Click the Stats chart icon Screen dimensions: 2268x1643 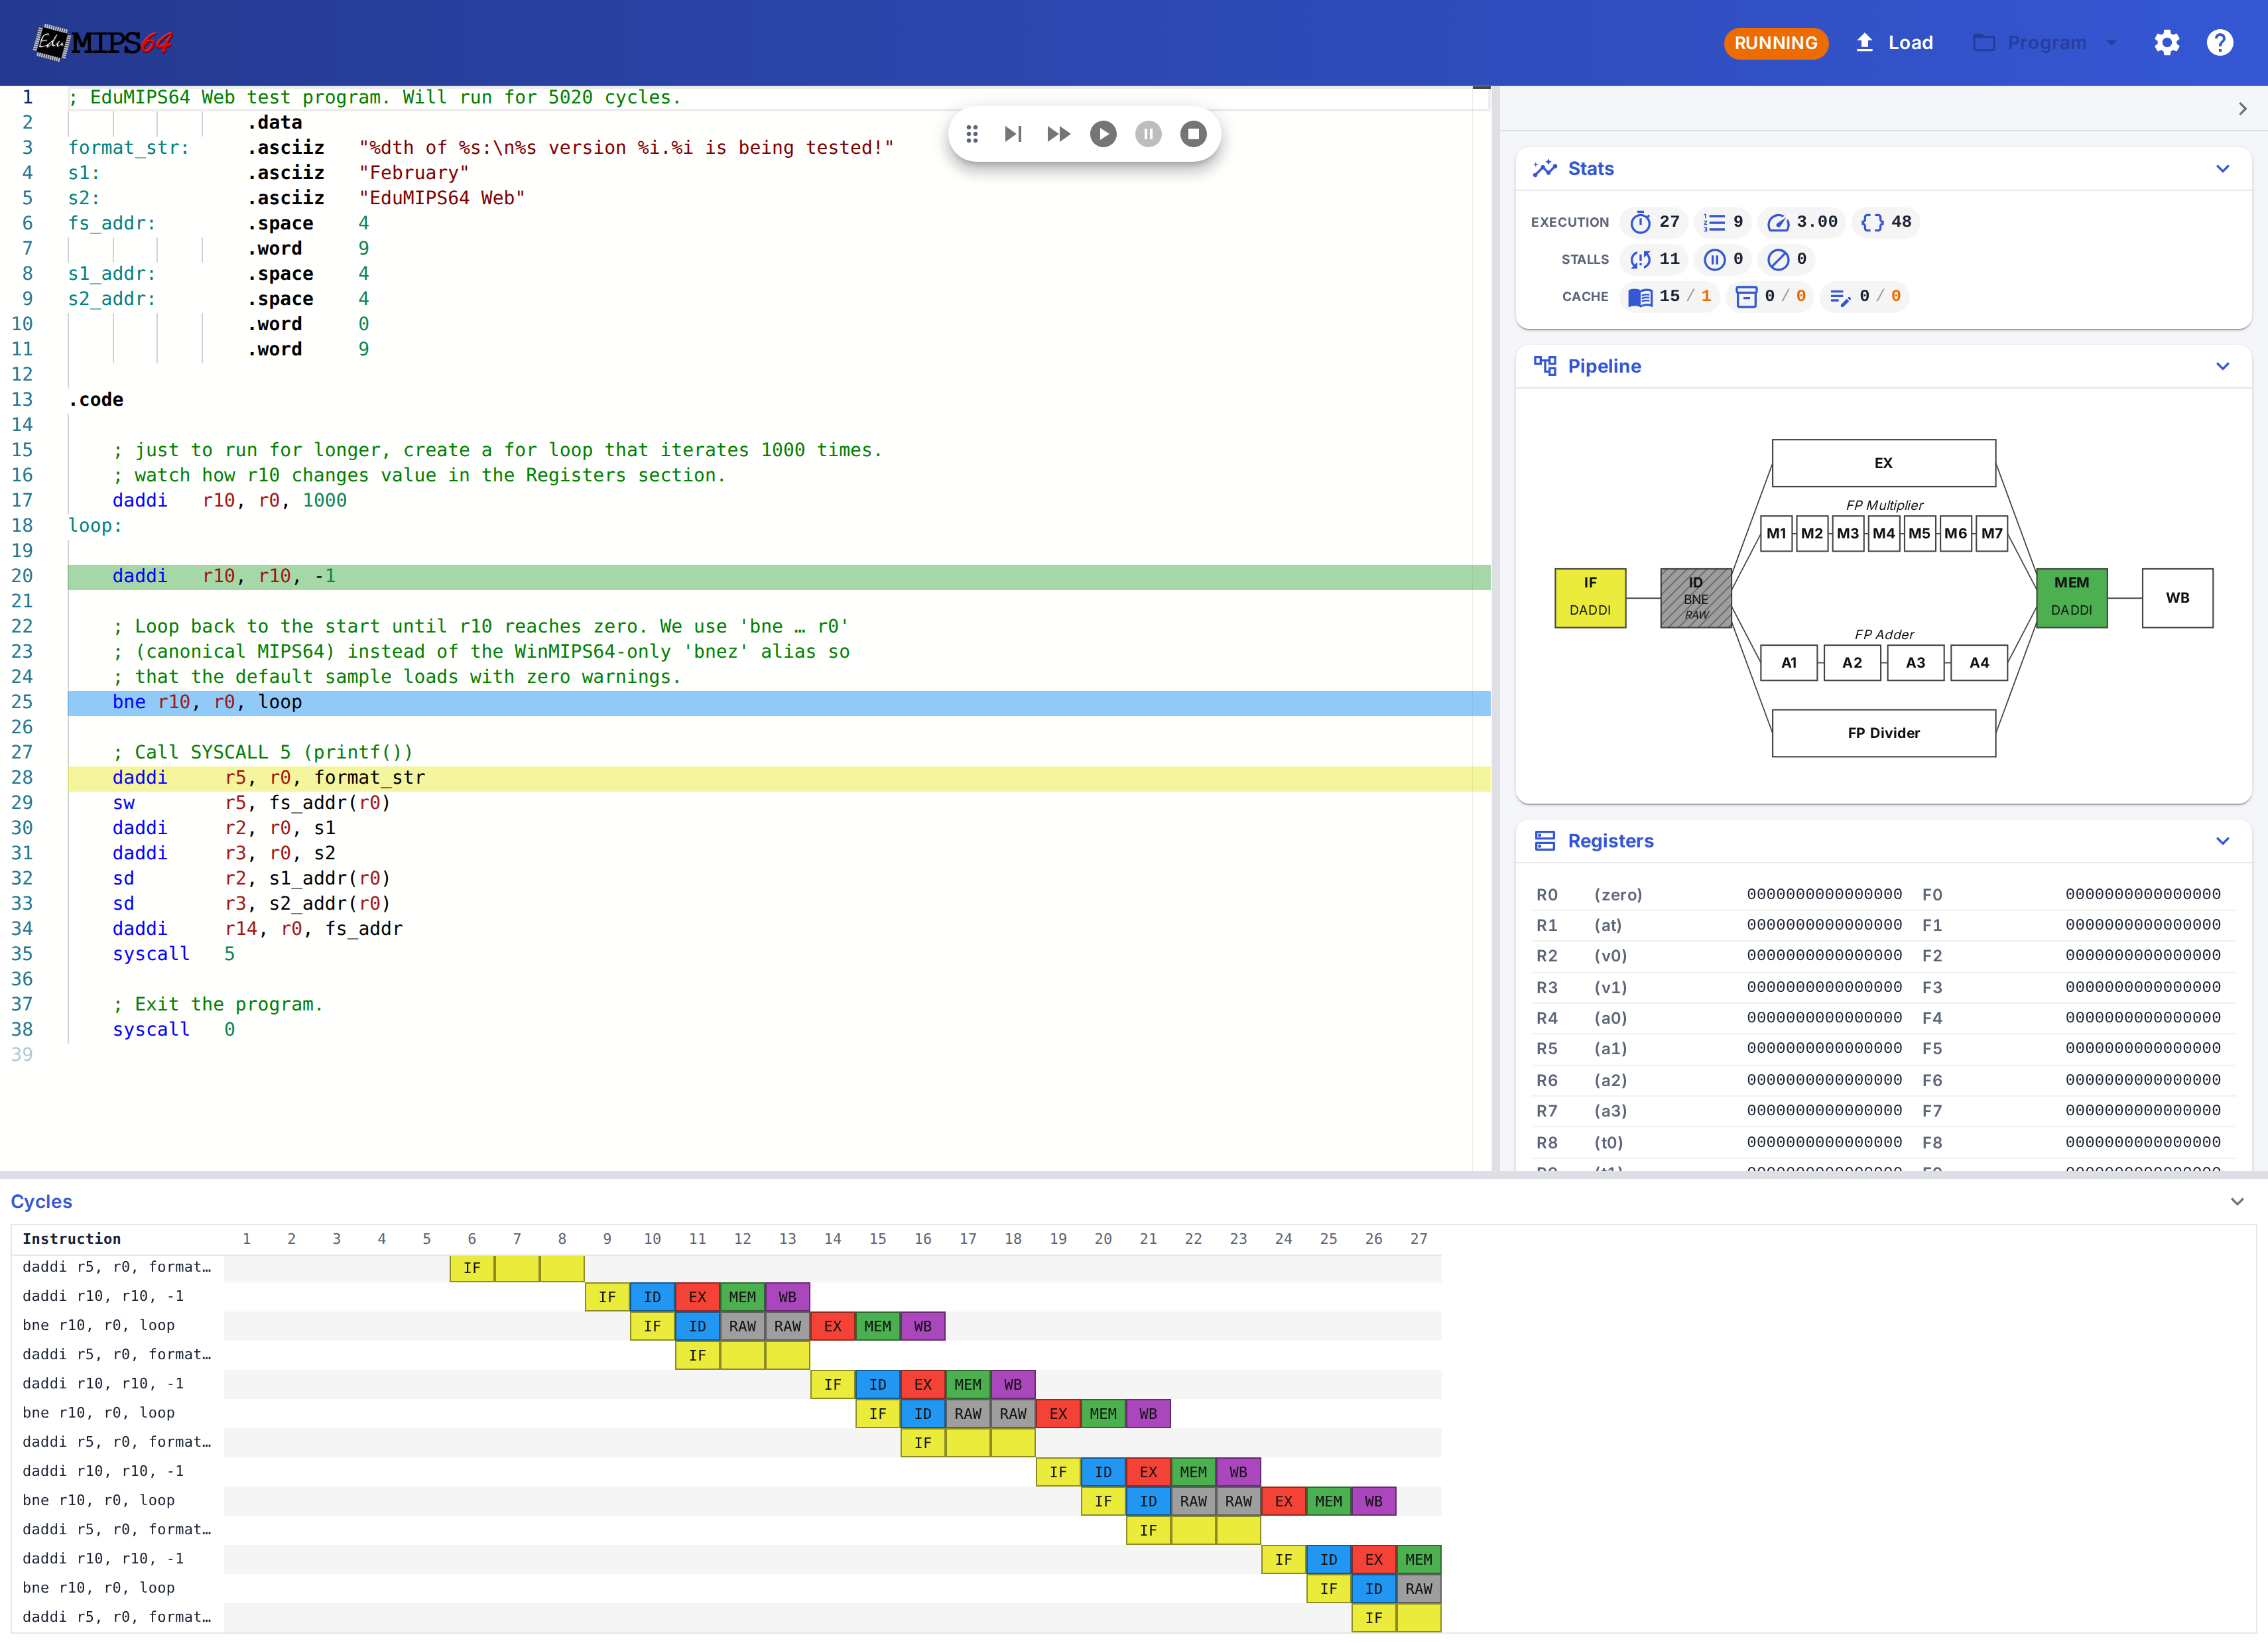[x=1545, y=168]
